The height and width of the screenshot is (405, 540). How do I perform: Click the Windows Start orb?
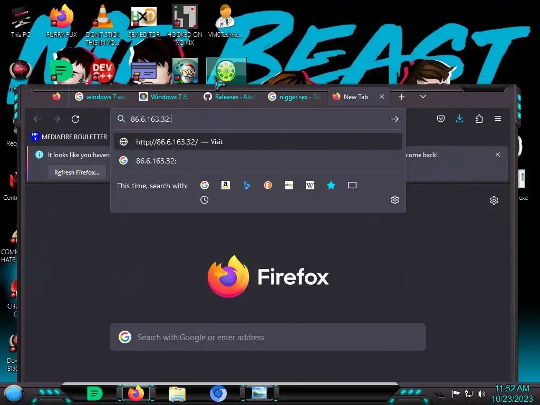(13, 393)
